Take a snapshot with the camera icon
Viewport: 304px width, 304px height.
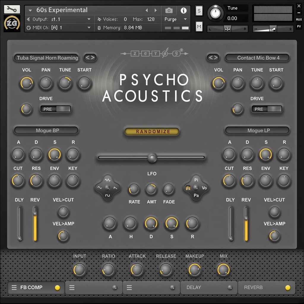click(169, 10)
